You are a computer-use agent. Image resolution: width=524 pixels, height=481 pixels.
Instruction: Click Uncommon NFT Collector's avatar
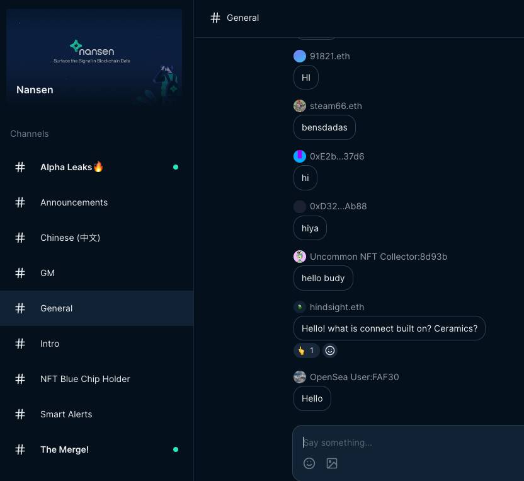click(x=300, y=257)
